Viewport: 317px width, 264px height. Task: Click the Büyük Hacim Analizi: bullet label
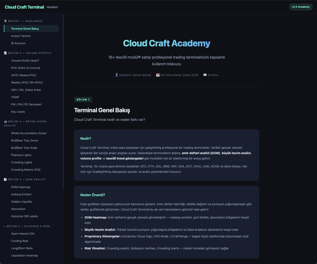pyautogui.click(x=100, y=230)
